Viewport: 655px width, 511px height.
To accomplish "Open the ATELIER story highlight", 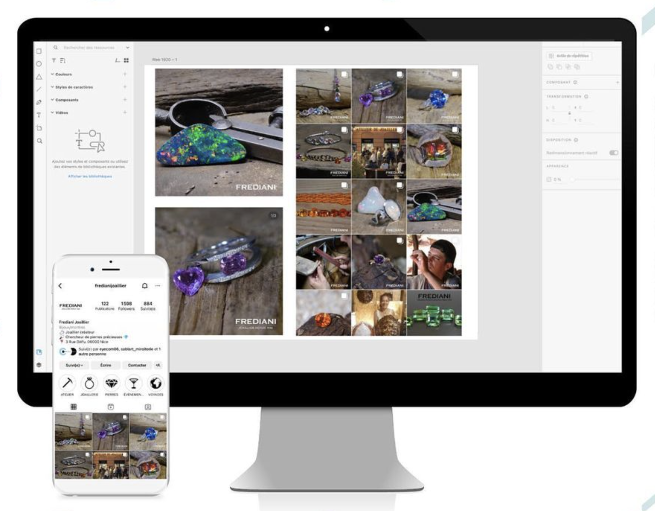I will coord(67,383).
